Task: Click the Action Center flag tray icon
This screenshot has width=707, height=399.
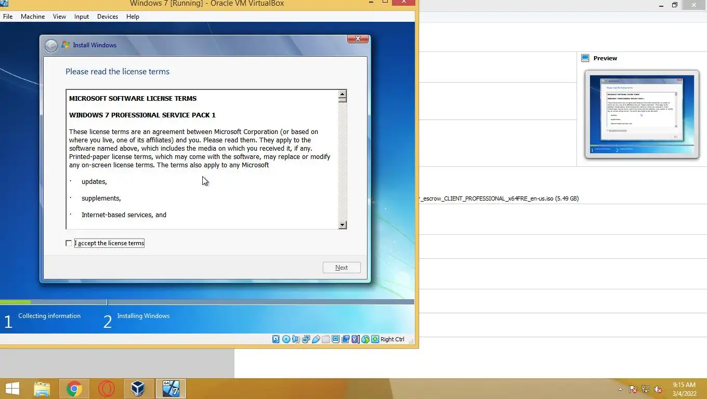Action: click(633, 389)
